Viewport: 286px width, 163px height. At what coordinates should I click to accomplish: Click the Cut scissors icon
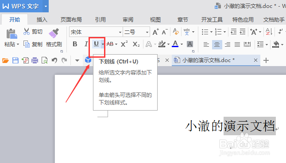click(x=27, y=32)
